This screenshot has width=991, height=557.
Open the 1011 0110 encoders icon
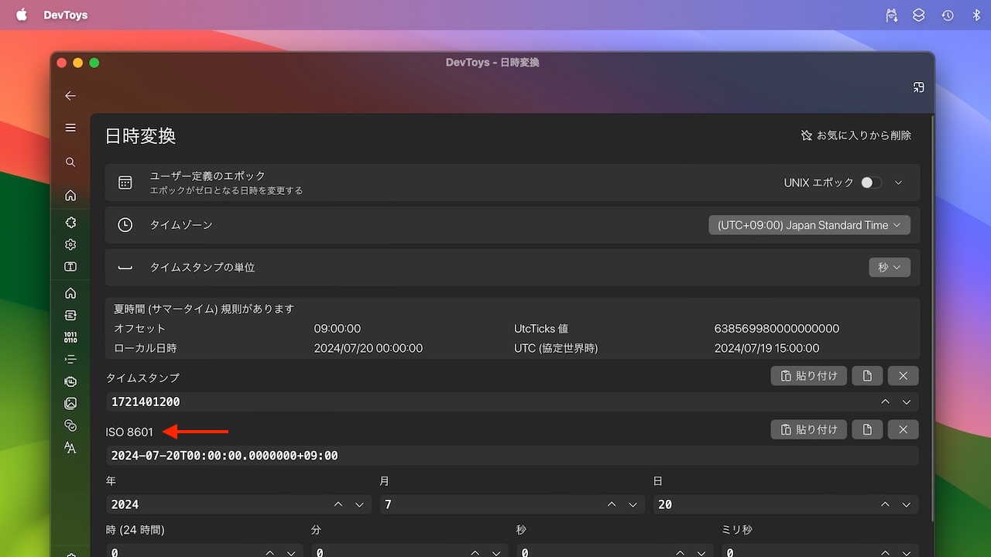tap(70, 337)
